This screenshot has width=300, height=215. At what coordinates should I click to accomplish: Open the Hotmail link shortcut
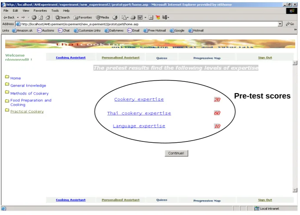pyautogui.click(x=196, y=30)
